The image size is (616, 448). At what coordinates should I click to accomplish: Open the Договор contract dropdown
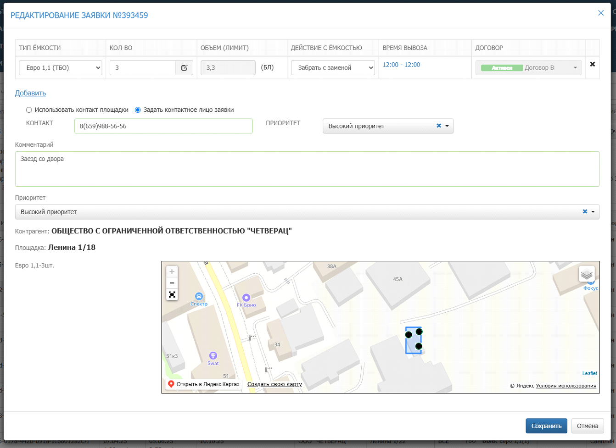528,68
